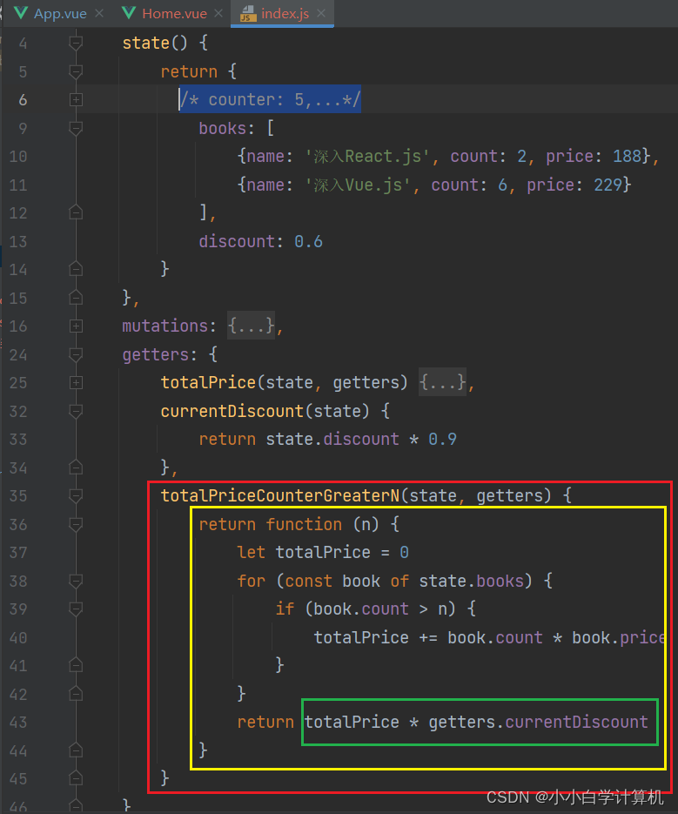
Task: Click line number 33 in gutter
Action: tap(18, 439)
